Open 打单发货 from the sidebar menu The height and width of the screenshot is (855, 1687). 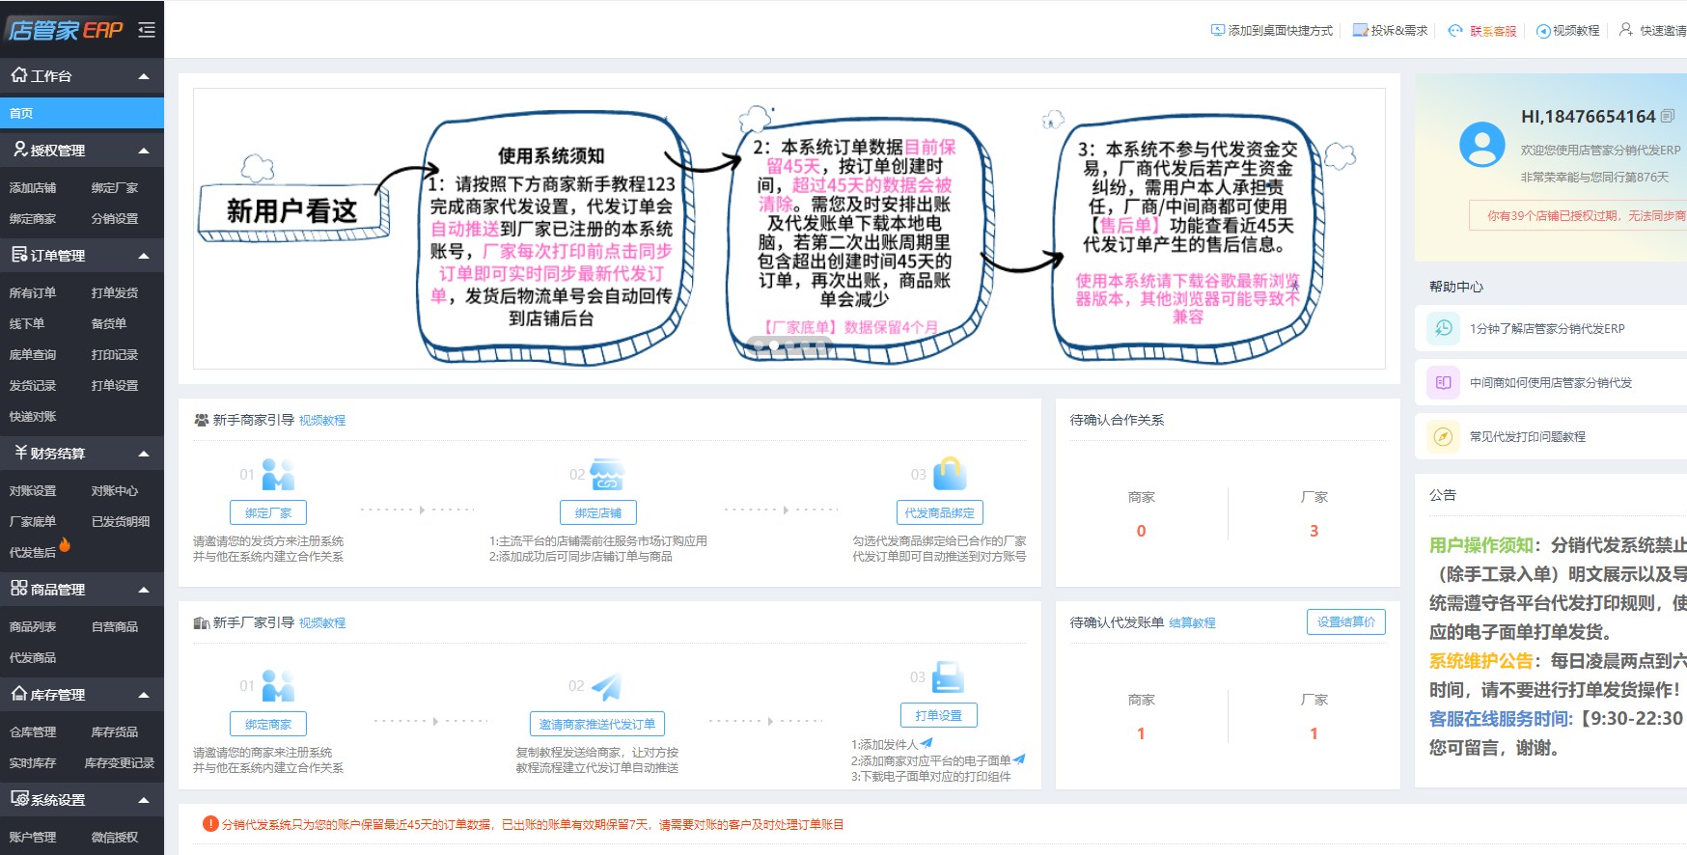click(114, 292)
